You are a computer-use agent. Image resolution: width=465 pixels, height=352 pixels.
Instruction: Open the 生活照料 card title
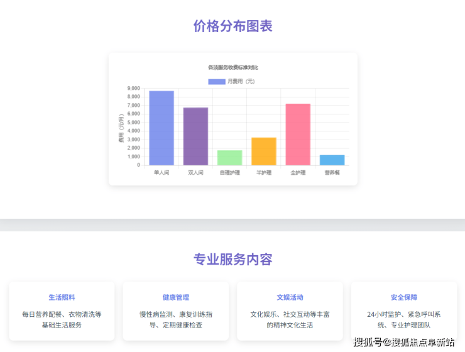click(62, 297)
